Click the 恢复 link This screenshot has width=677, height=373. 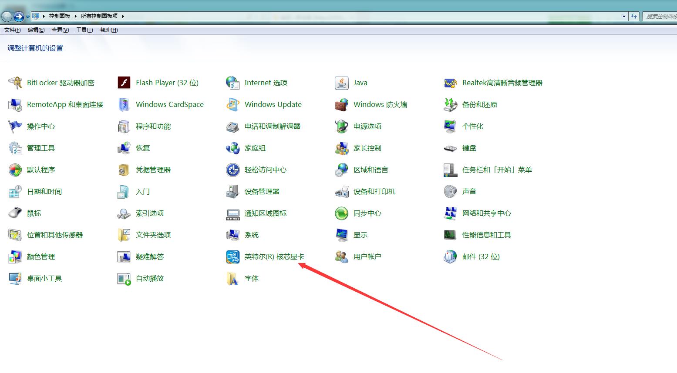143,148
